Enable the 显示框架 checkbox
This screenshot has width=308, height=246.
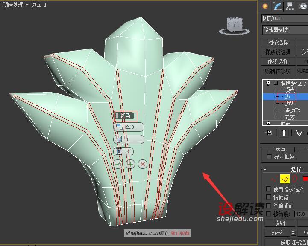(x=269, y=157)
